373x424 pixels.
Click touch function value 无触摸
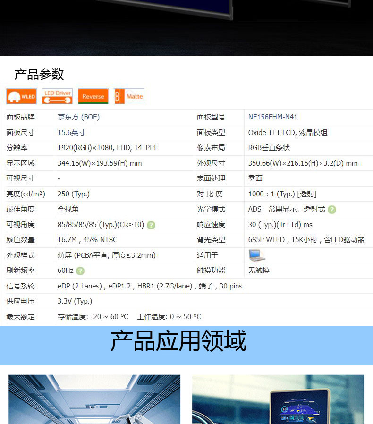tap(259, 271)
